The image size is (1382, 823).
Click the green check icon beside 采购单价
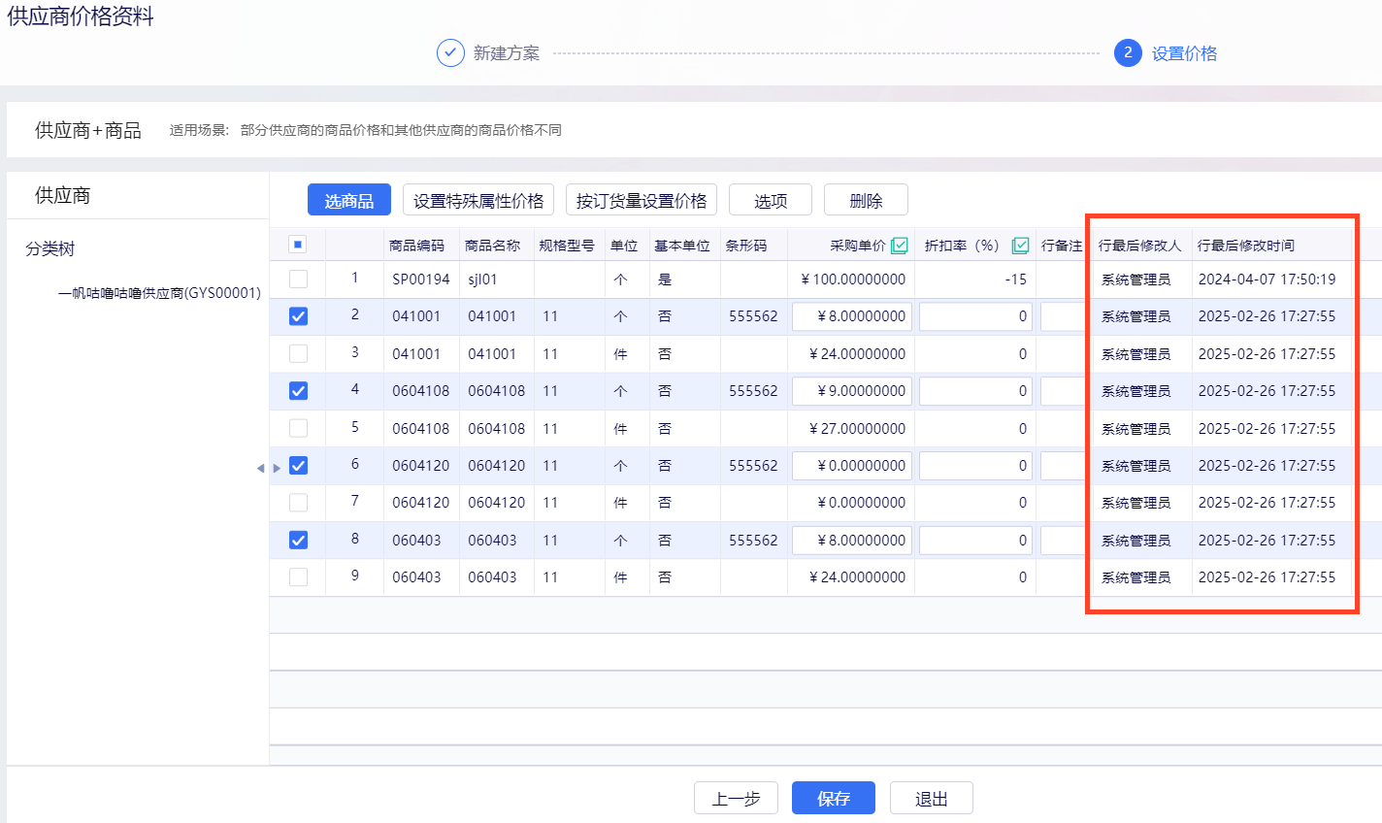coord(900,246)
